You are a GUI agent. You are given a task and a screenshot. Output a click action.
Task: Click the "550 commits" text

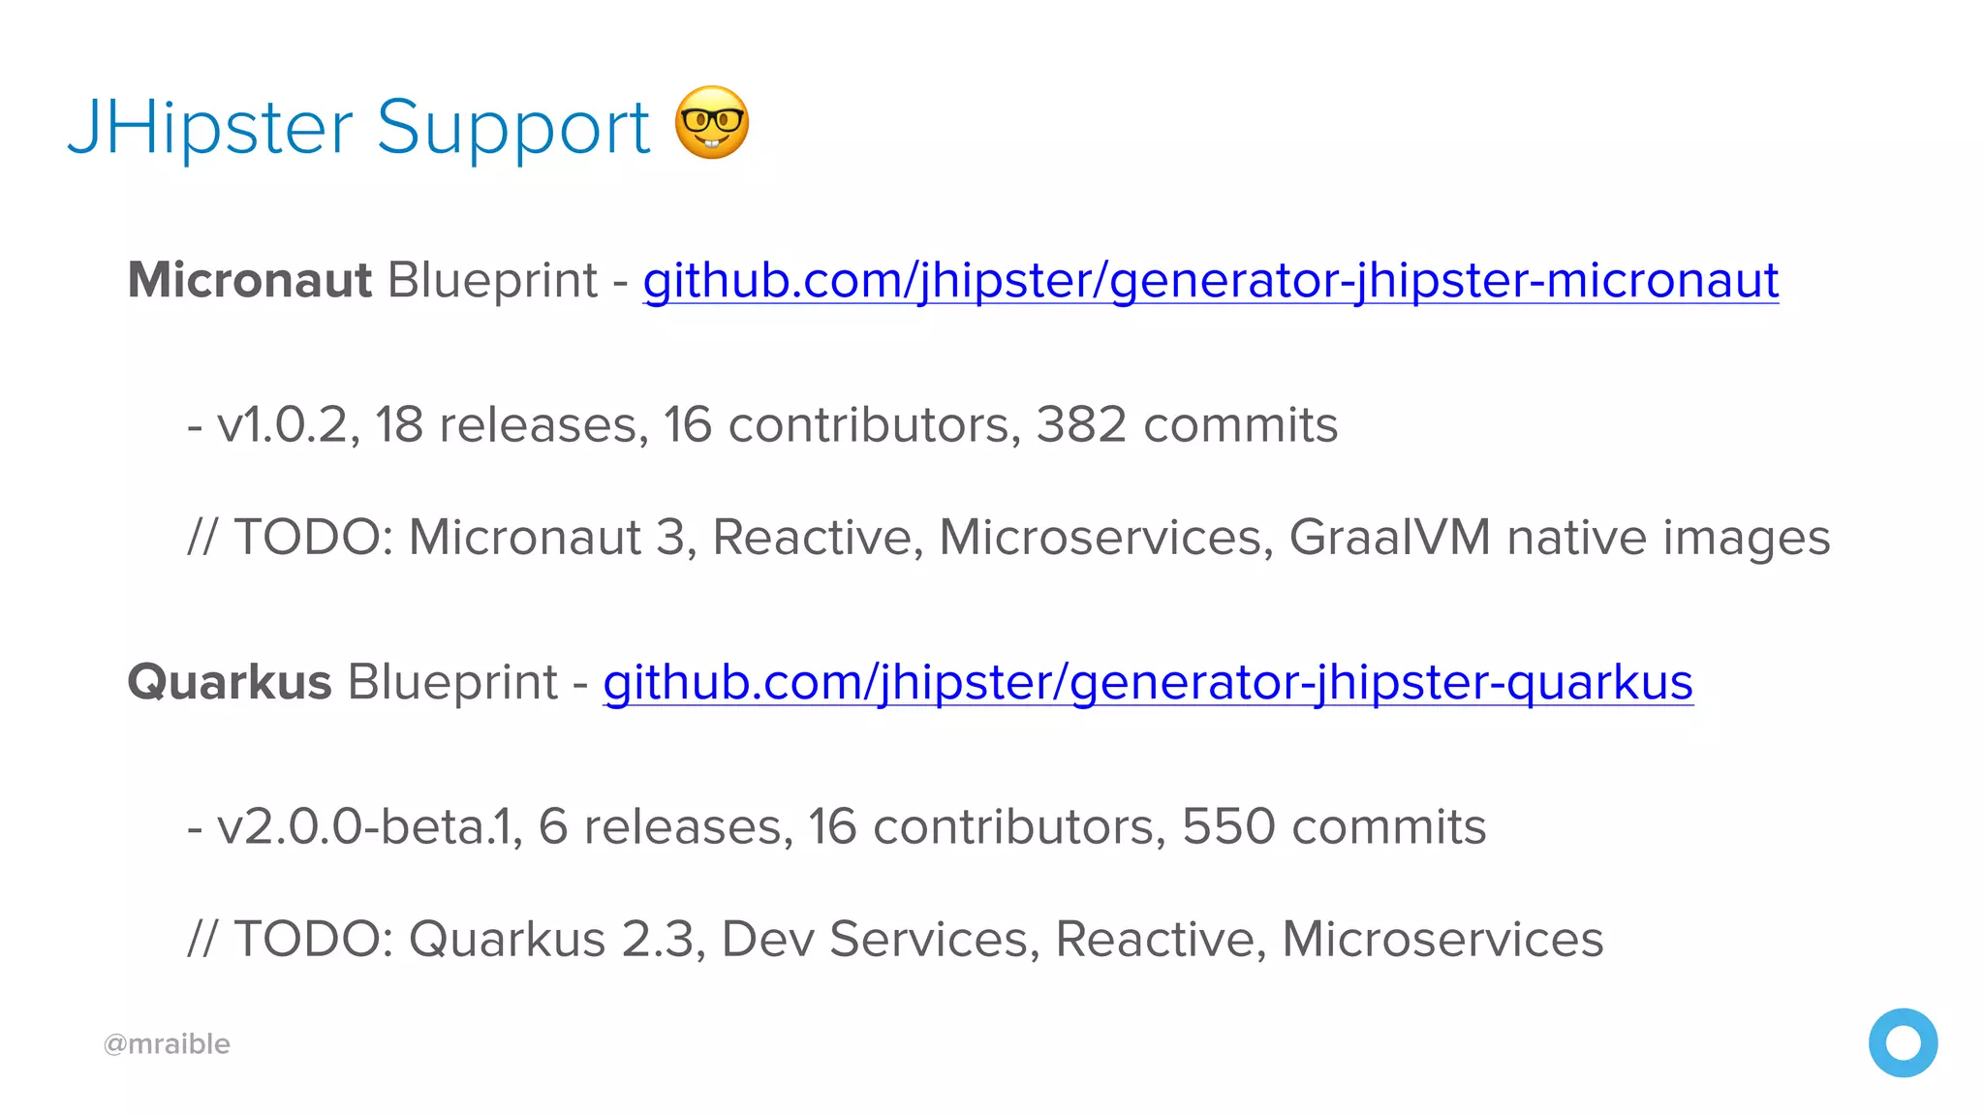pos(1334,827)
